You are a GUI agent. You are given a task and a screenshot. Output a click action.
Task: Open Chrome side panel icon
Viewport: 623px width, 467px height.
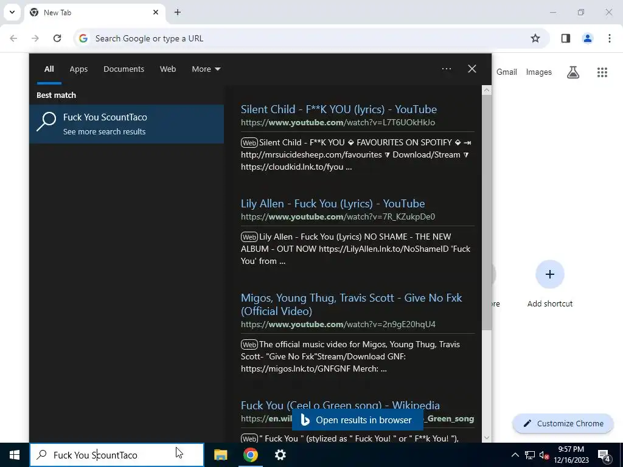[x=565, y=38]
